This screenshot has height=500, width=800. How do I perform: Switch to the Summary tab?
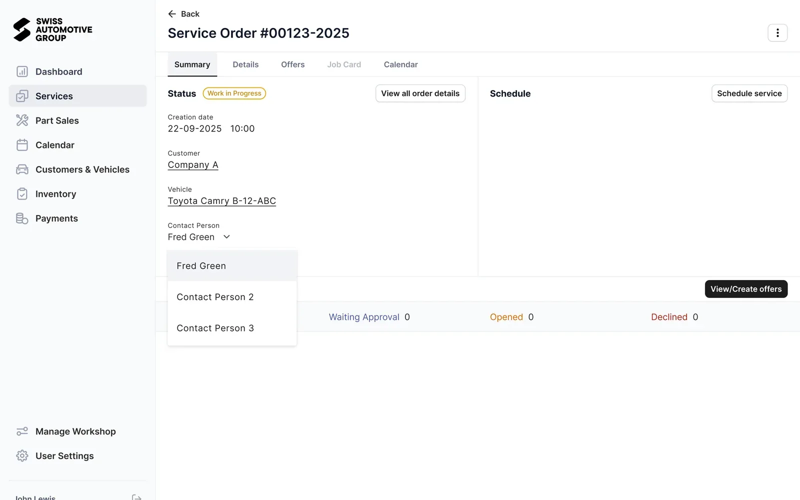tap(192, 64)
